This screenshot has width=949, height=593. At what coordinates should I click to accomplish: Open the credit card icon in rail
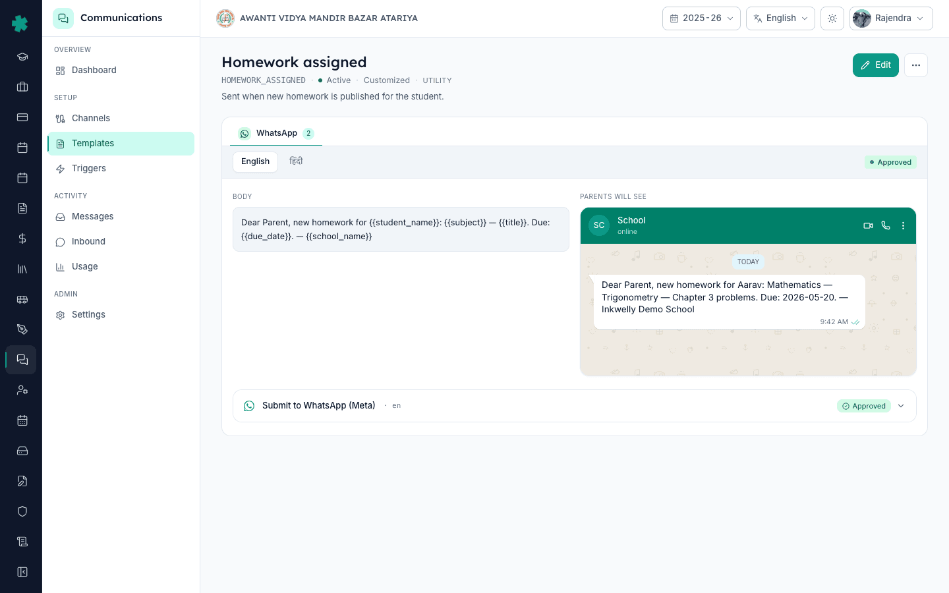(22, 117)
